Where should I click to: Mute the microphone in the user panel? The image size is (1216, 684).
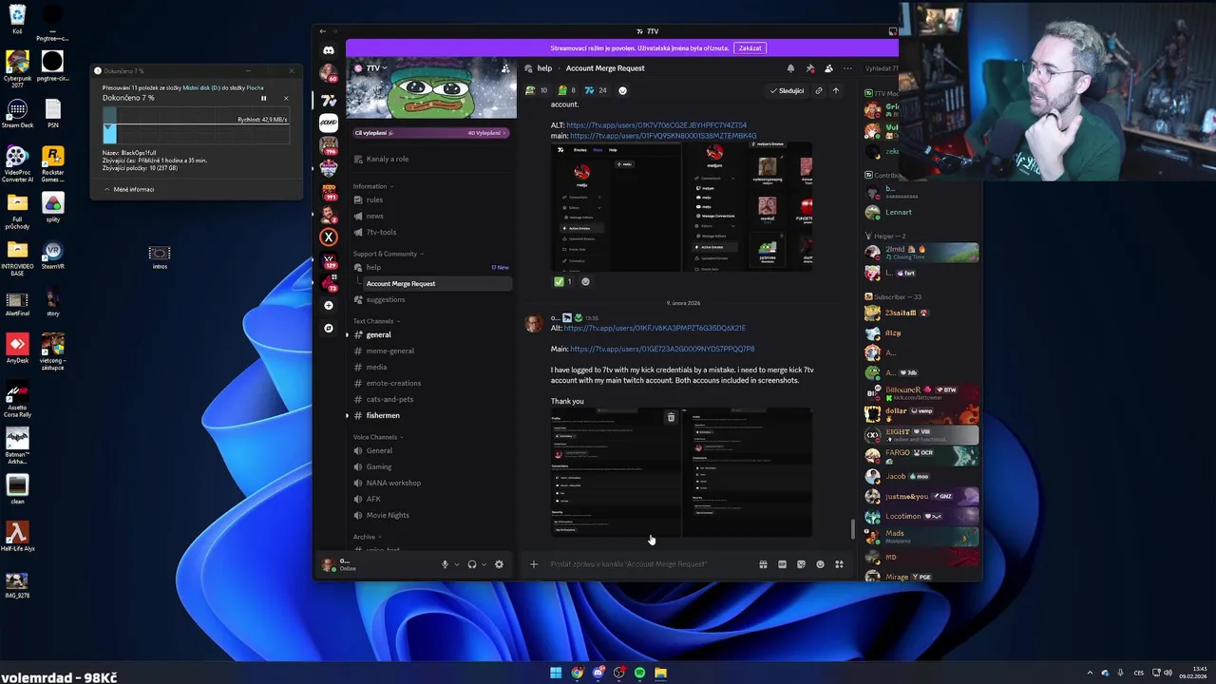pos(445,564)
